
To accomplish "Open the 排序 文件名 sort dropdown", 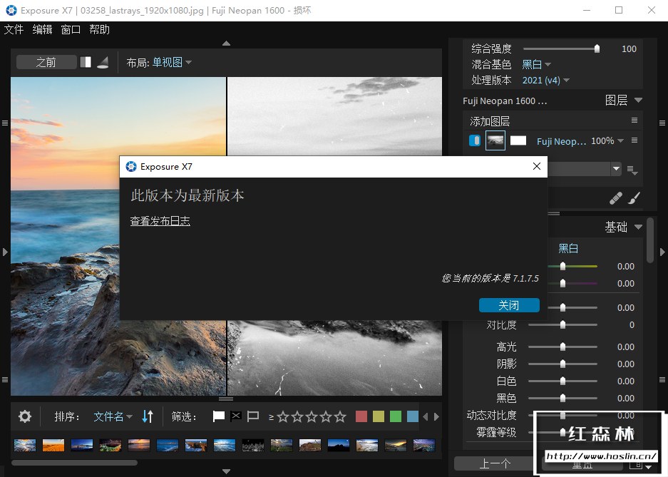I will pyautogui.click(x=113, y=416).
